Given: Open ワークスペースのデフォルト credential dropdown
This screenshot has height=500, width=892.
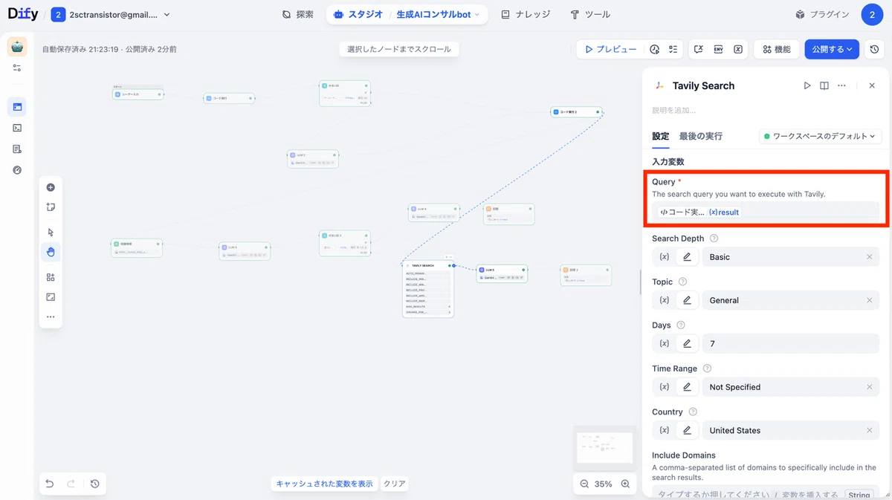Looking at the screenshot, I should pyautogui.click(x=820, y=136).
